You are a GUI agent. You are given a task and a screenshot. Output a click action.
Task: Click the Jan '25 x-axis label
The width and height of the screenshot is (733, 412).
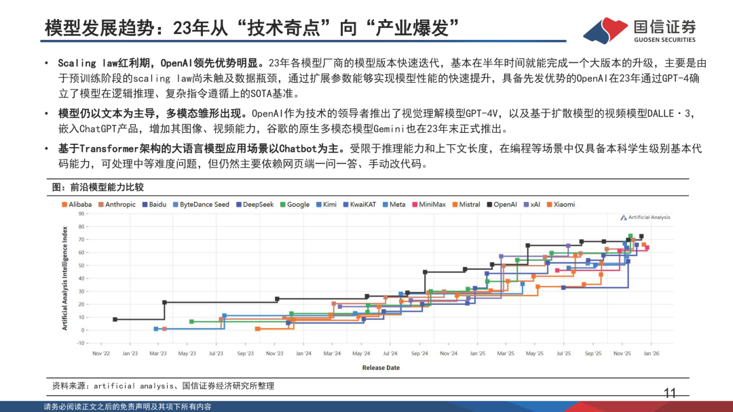(477, 353)
